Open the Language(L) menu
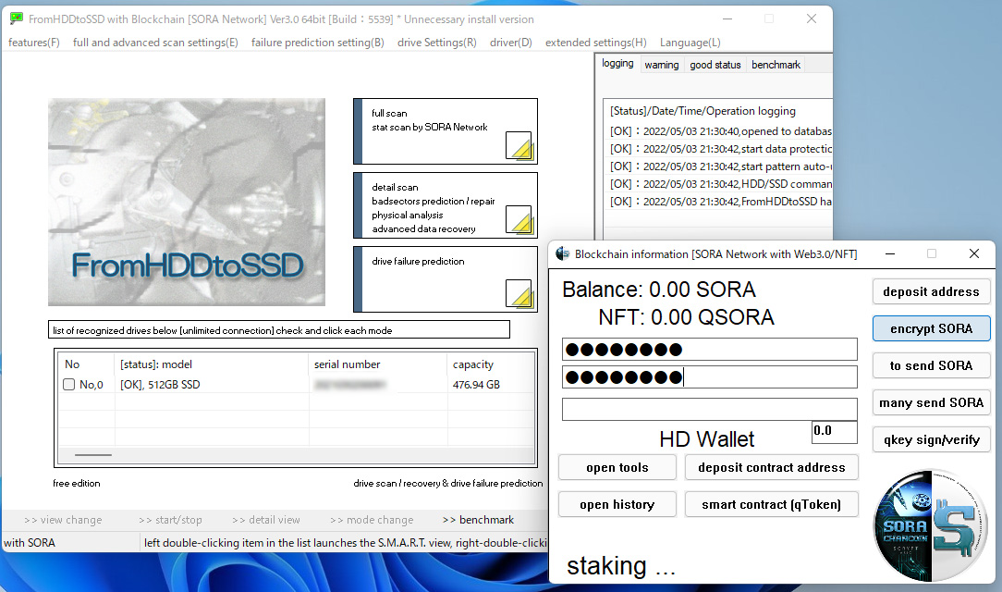This screenshot has height=592, width=1002. tap(690, 43)
